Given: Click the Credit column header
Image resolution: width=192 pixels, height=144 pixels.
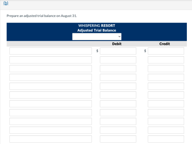Looking at the screenshot, I should 165,44.
